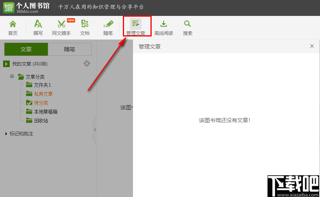This screenshot has width=320, height=197.
Task: Click 我的文章 (共0篇) heading
Action: coord(30,64)
